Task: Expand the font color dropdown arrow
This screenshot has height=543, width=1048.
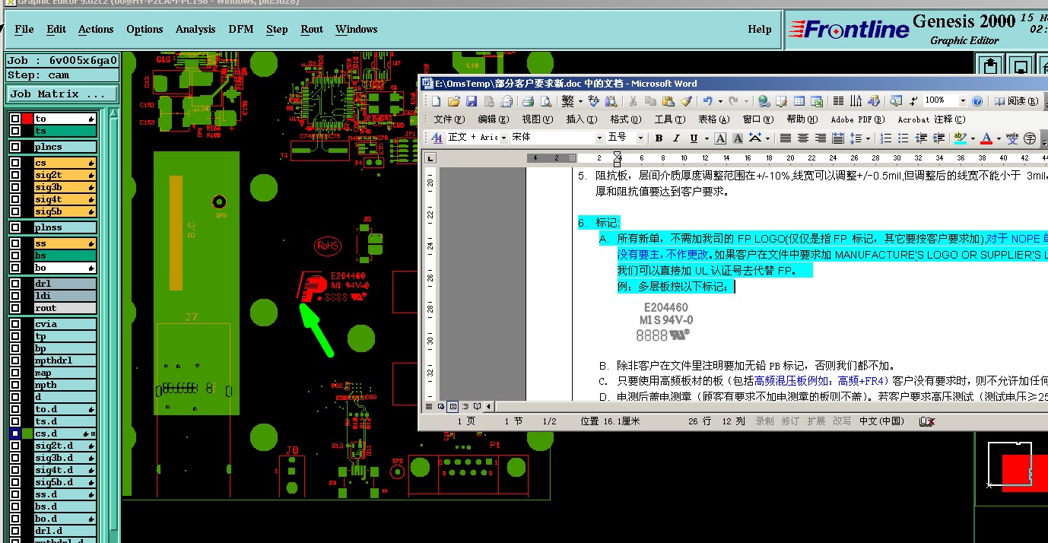Action: (x=999, y=138)
